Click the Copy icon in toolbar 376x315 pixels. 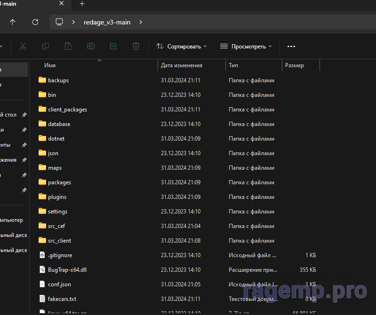(x=45, y=46)
